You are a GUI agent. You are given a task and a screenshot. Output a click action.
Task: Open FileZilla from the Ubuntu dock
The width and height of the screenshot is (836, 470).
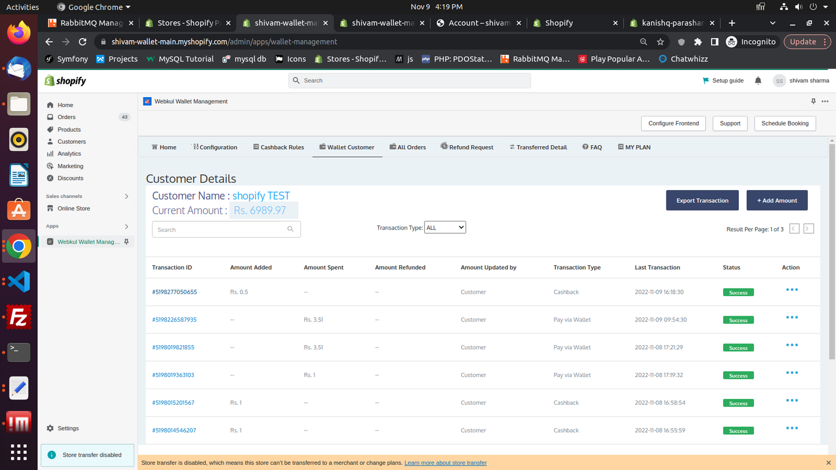pyautogui.click(x=19, y=317)
